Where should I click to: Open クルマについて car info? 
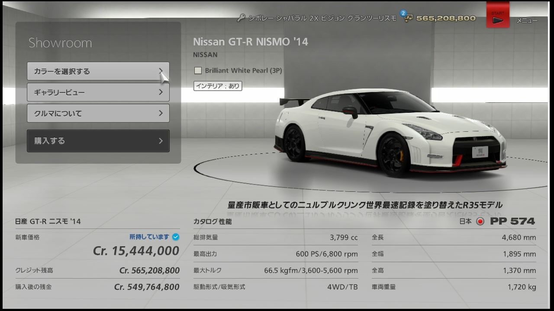(x=98, y=113)
